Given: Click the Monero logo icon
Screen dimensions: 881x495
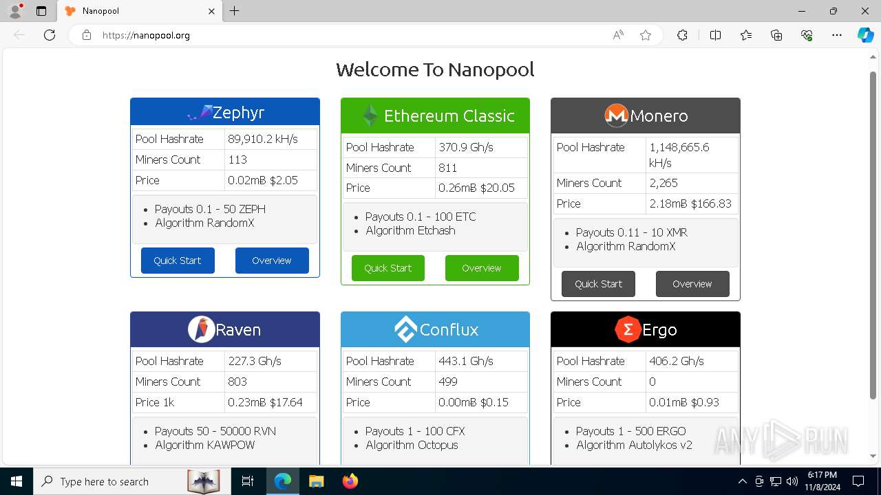Looking at the screenshot, I should 616,115.
